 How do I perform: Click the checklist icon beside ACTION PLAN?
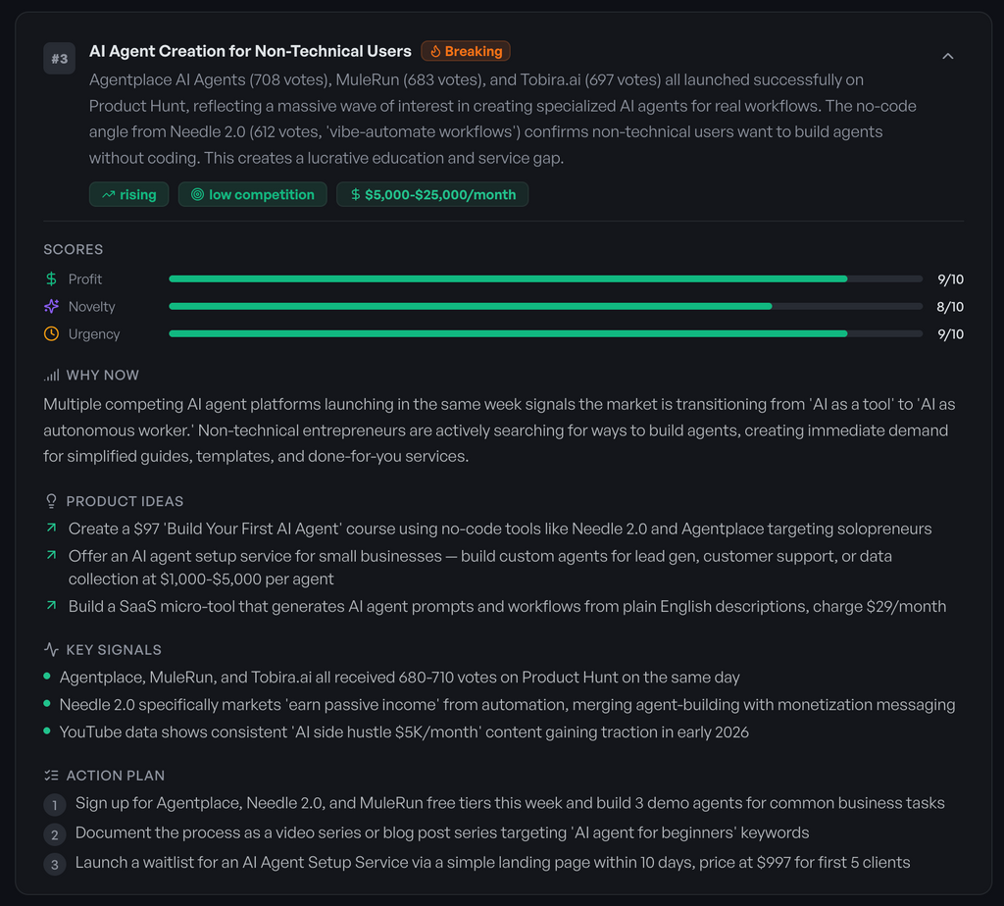pos(51,776)
